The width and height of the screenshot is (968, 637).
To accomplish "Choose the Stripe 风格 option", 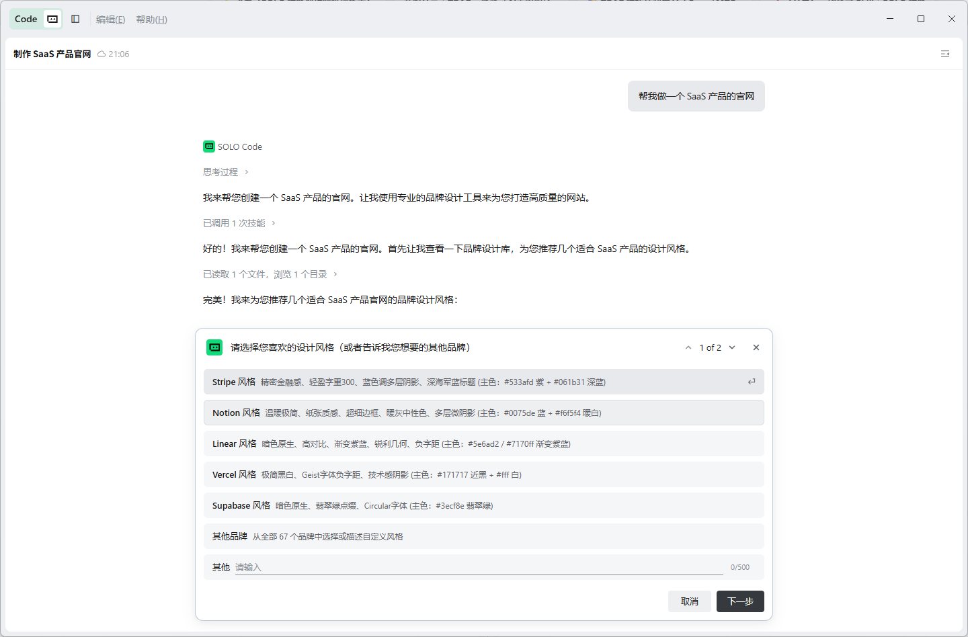I will pyautogui.click(x=484, y=382).
